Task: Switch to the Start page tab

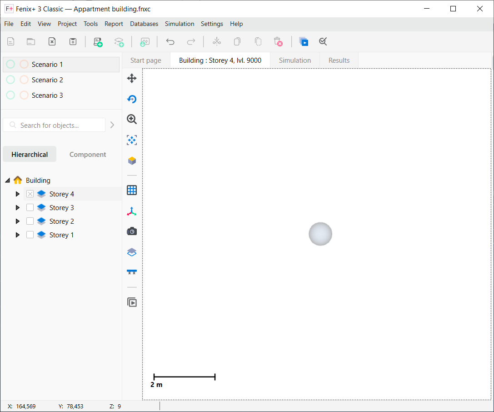Action: coord(145,60)
